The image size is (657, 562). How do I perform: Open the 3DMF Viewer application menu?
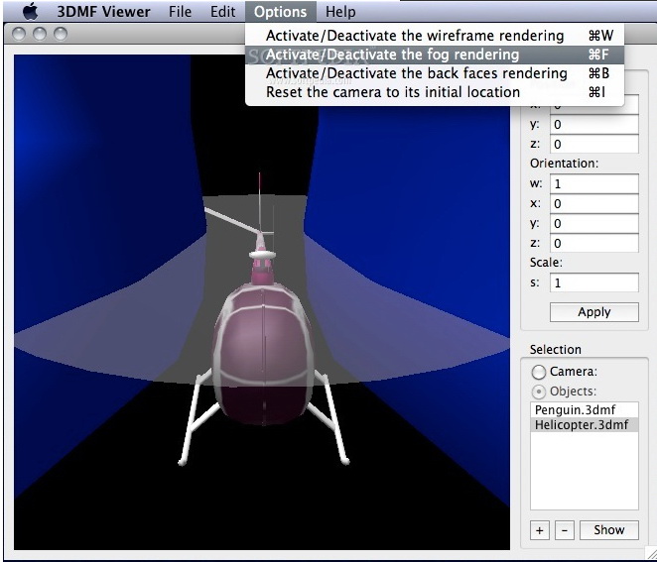pos(103,12)
